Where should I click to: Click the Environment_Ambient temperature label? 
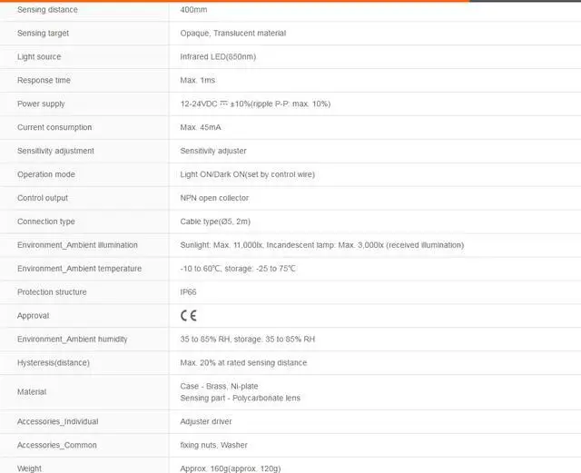tap(79, 269)
